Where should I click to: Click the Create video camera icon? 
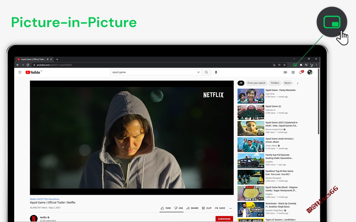tap(285, 72)
